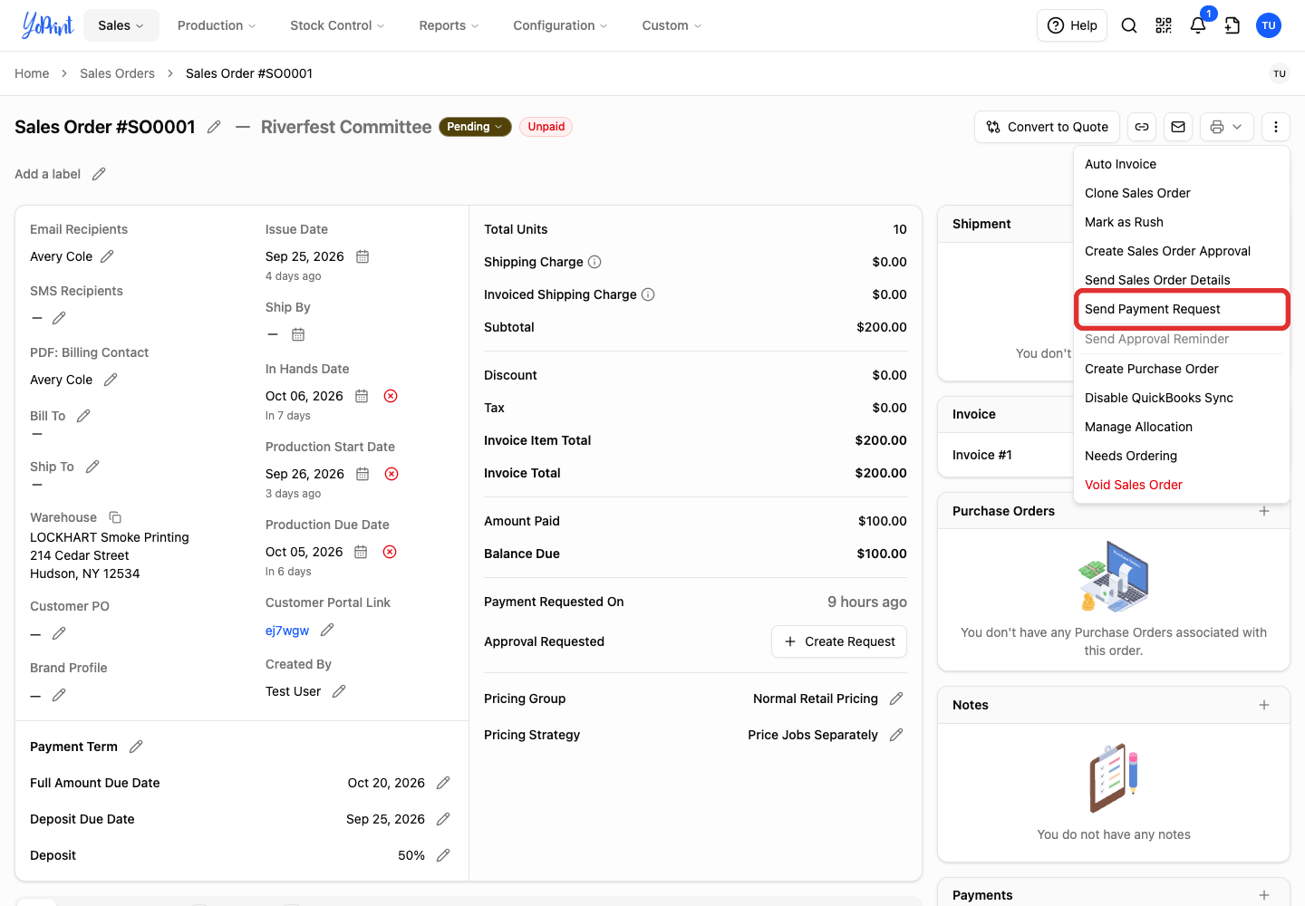Click Auto Invoice in menu
This screenshot has width=1305, height=906.
click(1181, 164)
